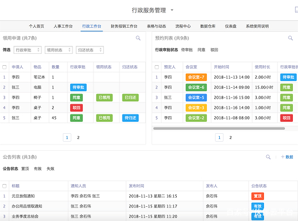Select the 15.00小时 duration cell

264,87
